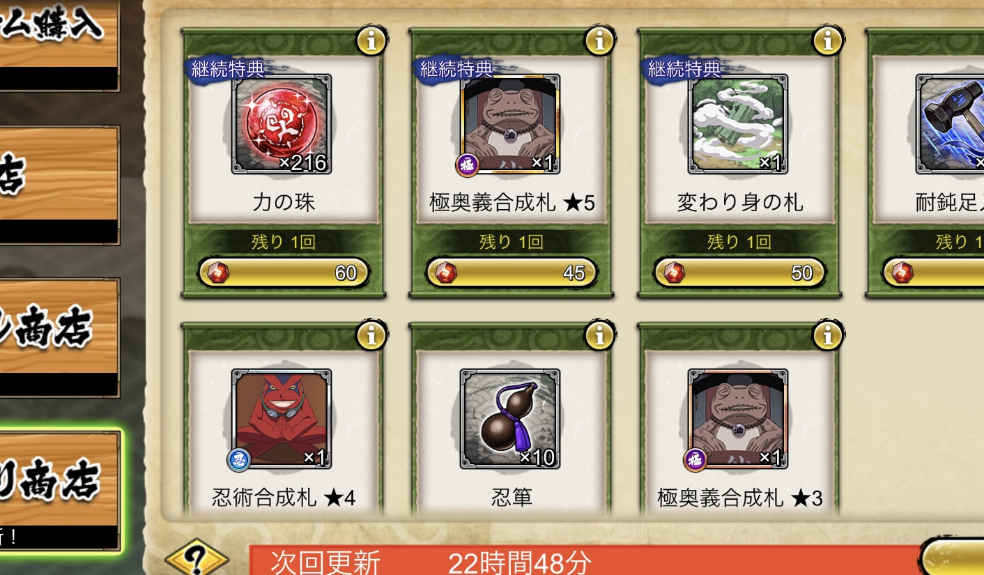Open info for 極奥義合成札 ★3

828,336
